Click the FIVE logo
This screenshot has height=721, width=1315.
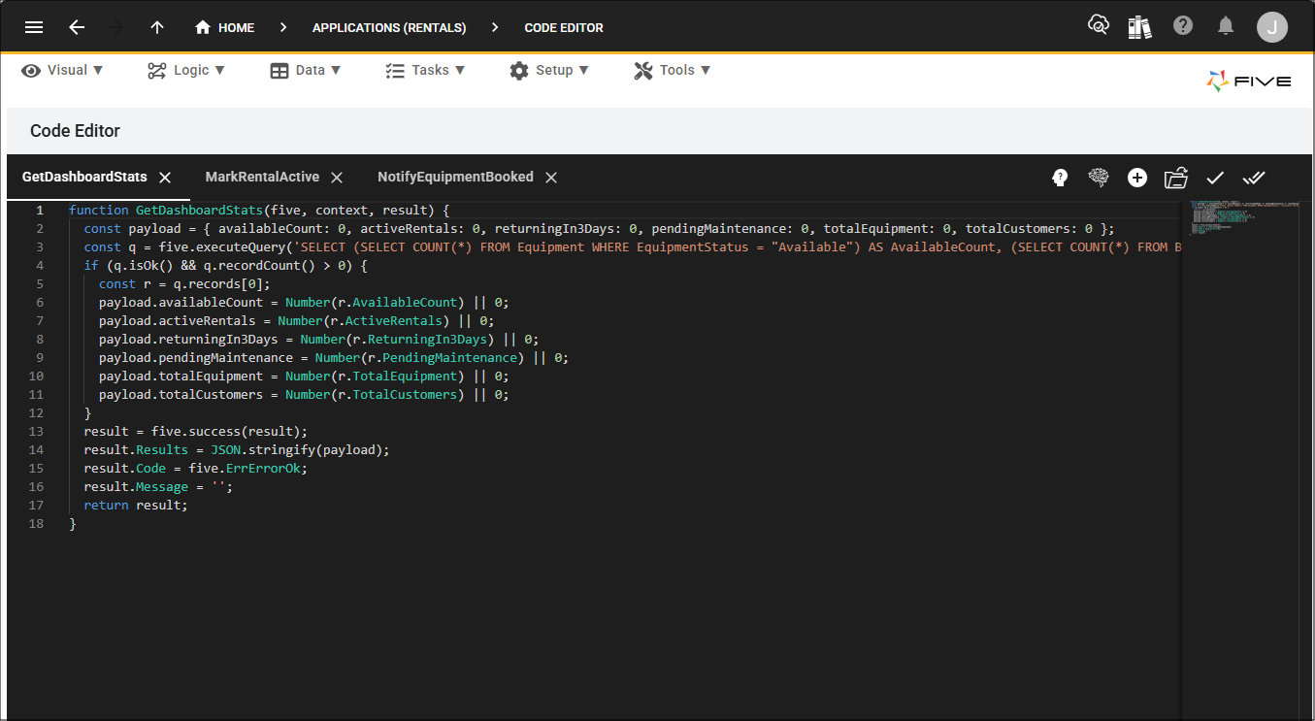coord(1249,82)
